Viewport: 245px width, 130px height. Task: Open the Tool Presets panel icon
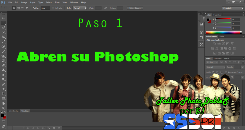(x=201, y=44)
